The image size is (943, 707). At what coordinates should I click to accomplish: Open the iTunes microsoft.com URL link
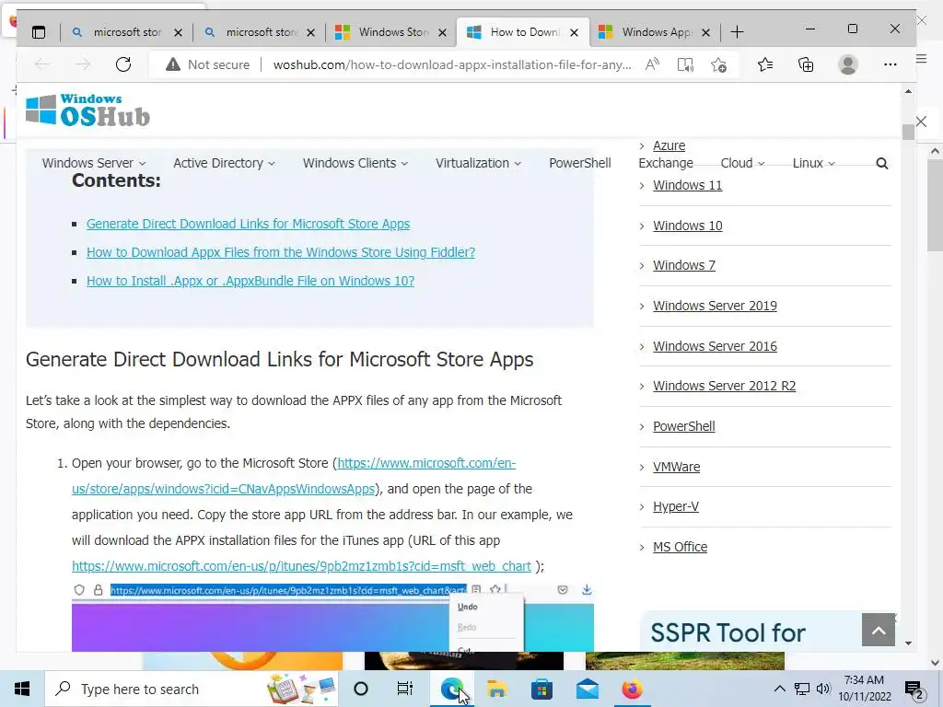pyautogui.click(x=301, y=566)
